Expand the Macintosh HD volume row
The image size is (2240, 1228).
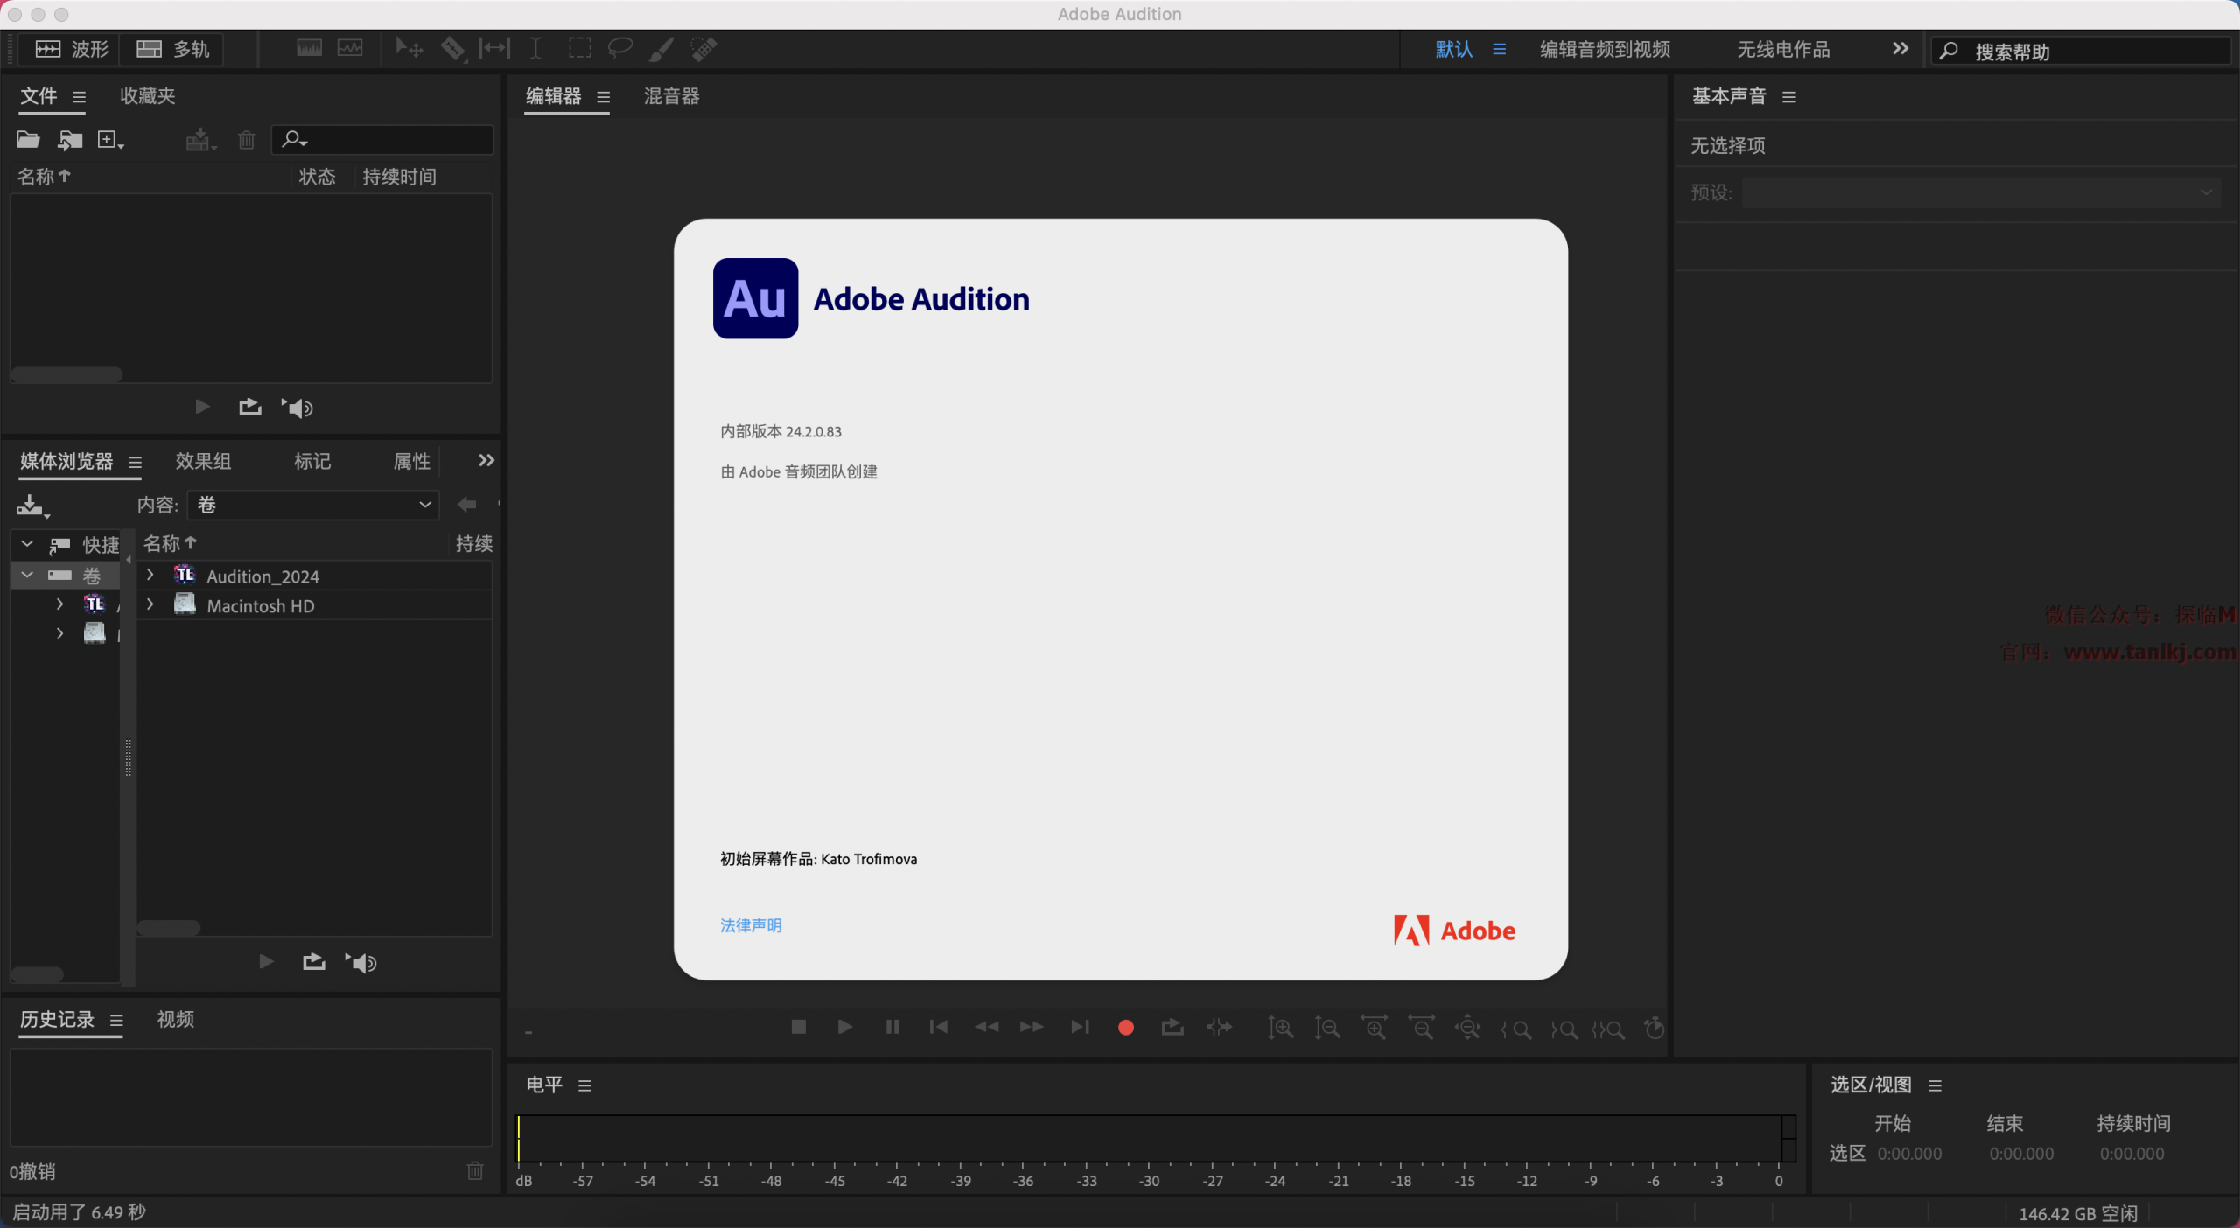pos(150,604)
